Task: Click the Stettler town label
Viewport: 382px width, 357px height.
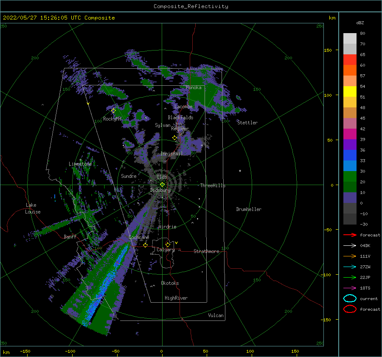Action: pos(247,123)
